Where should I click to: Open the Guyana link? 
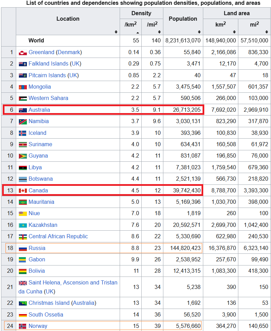(x=38, y=156)
